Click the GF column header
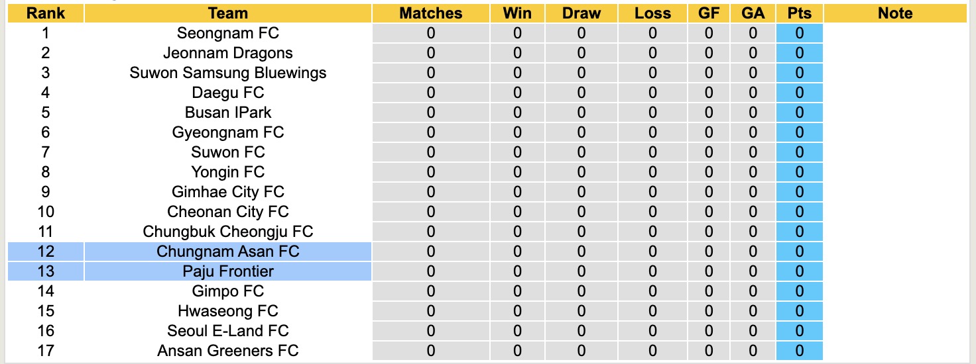This screenshot has width=976, height=364. (709, 13)
